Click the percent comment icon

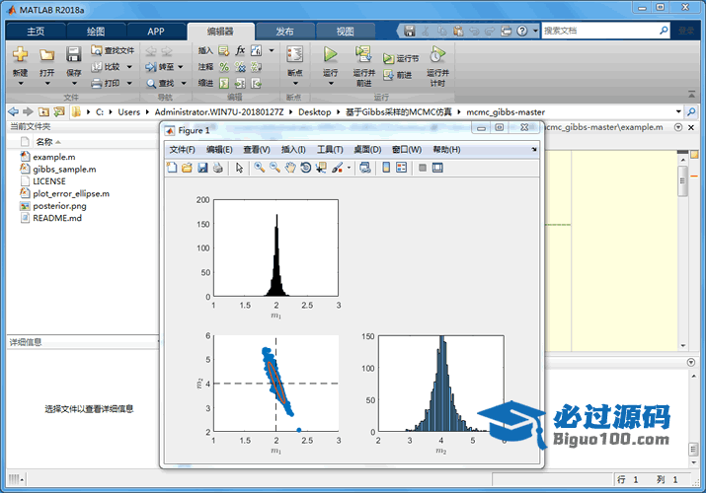click(224, 67)
